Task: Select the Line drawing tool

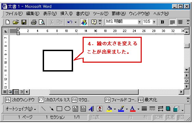Action: point(43,109)
